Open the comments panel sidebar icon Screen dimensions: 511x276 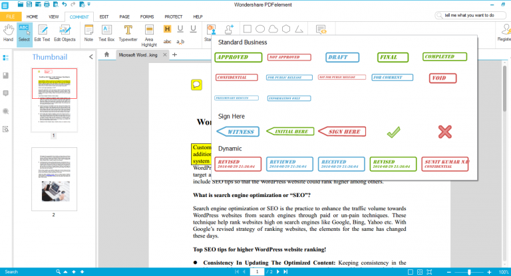click(5, 94)
